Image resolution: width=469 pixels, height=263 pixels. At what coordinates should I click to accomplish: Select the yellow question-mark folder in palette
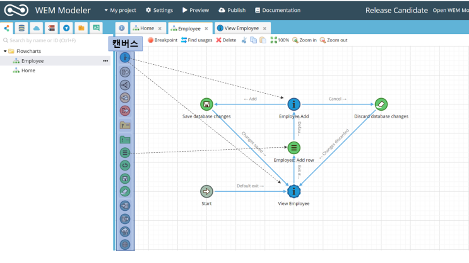pyautogui.click(x=125, y=126)
